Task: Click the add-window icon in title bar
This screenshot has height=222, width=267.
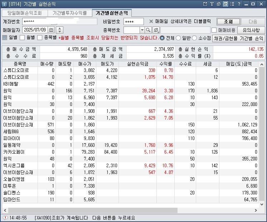Action: pos(225,4)
